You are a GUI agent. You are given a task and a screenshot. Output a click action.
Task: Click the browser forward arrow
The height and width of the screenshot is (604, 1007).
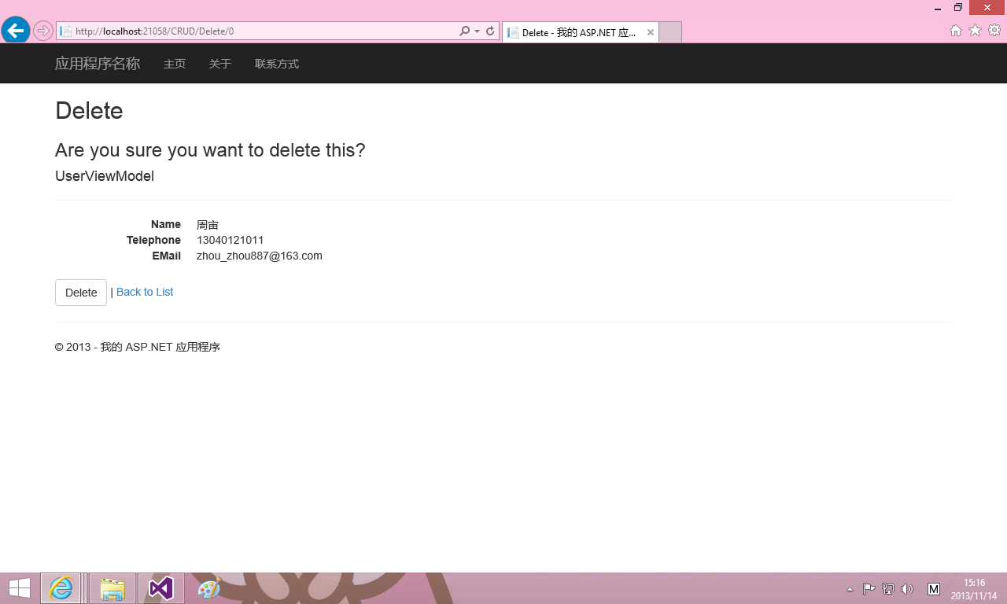42,31
